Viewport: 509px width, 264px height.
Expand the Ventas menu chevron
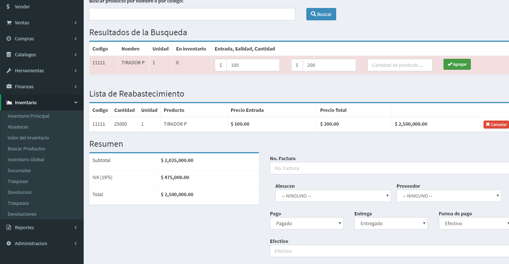[x=76, y=23]
